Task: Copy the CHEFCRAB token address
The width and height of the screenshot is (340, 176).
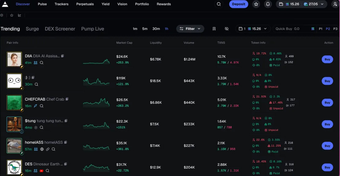Action: point(67,99)
